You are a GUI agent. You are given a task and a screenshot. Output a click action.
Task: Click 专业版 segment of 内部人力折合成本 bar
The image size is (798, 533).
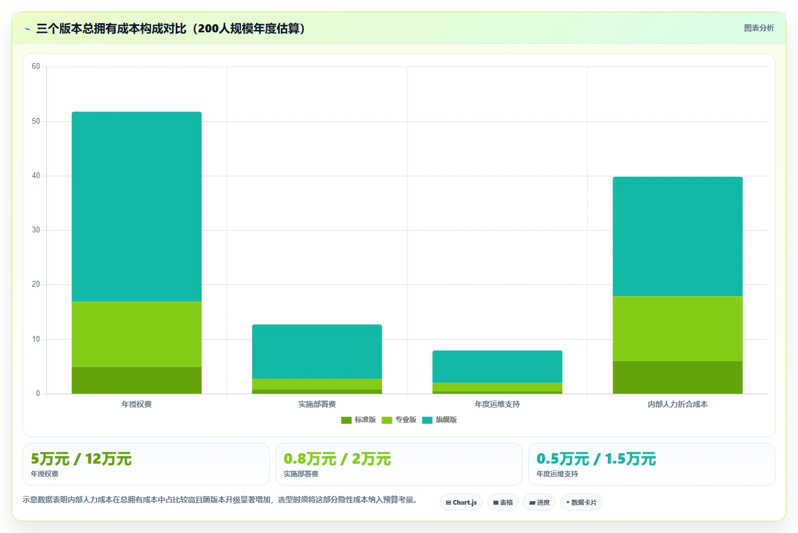coord(677,329)
